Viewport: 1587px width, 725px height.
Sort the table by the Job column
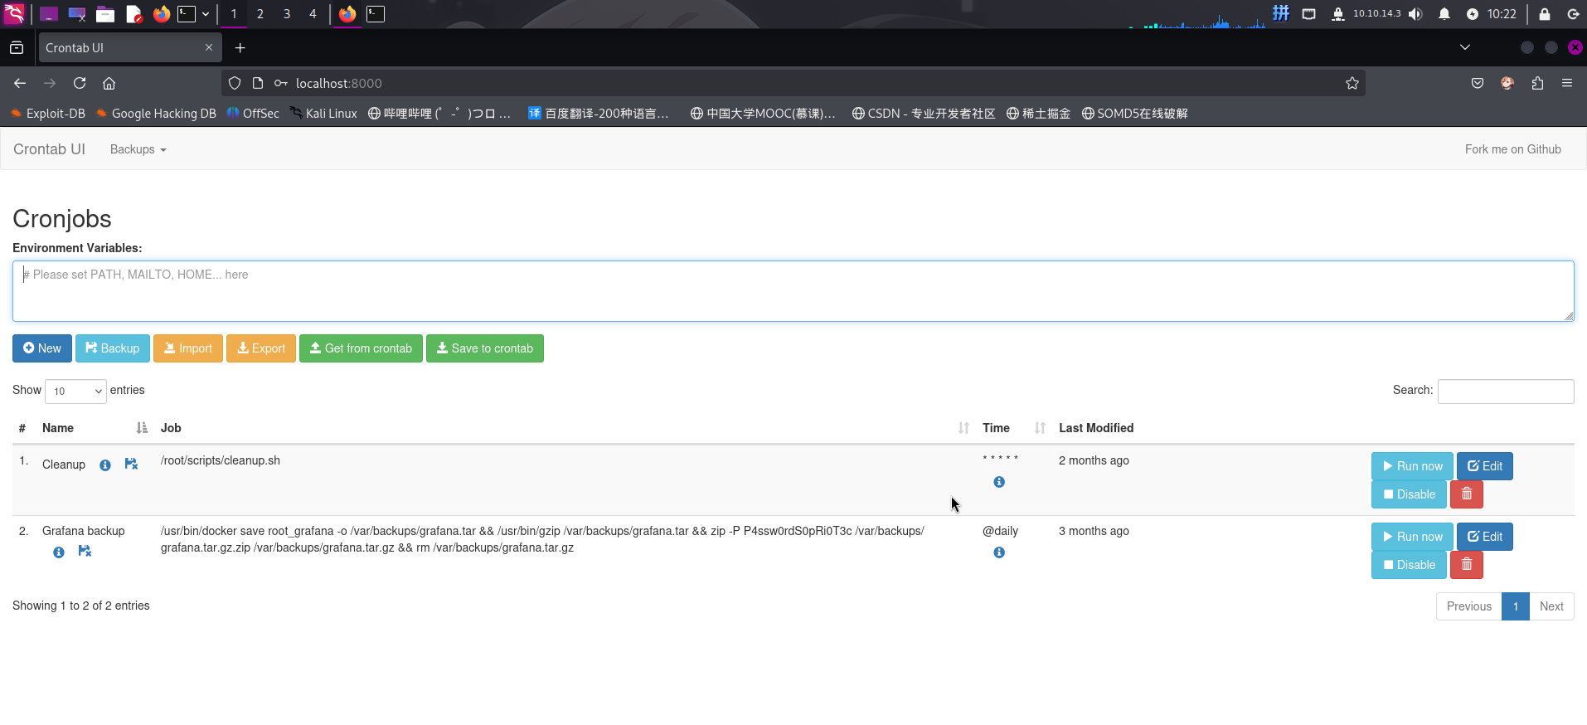click(963, 428)
